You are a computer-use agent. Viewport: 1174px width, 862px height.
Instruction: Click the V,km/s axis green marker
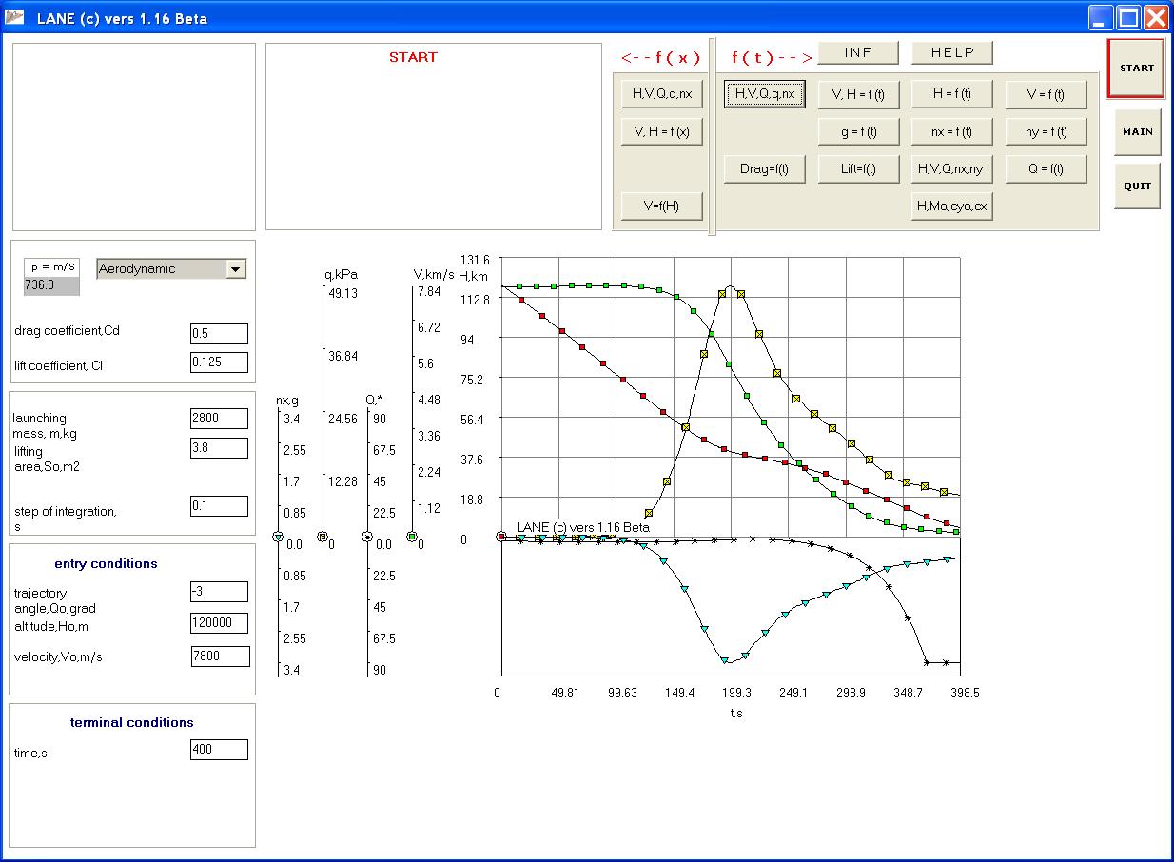pos(412,537)
